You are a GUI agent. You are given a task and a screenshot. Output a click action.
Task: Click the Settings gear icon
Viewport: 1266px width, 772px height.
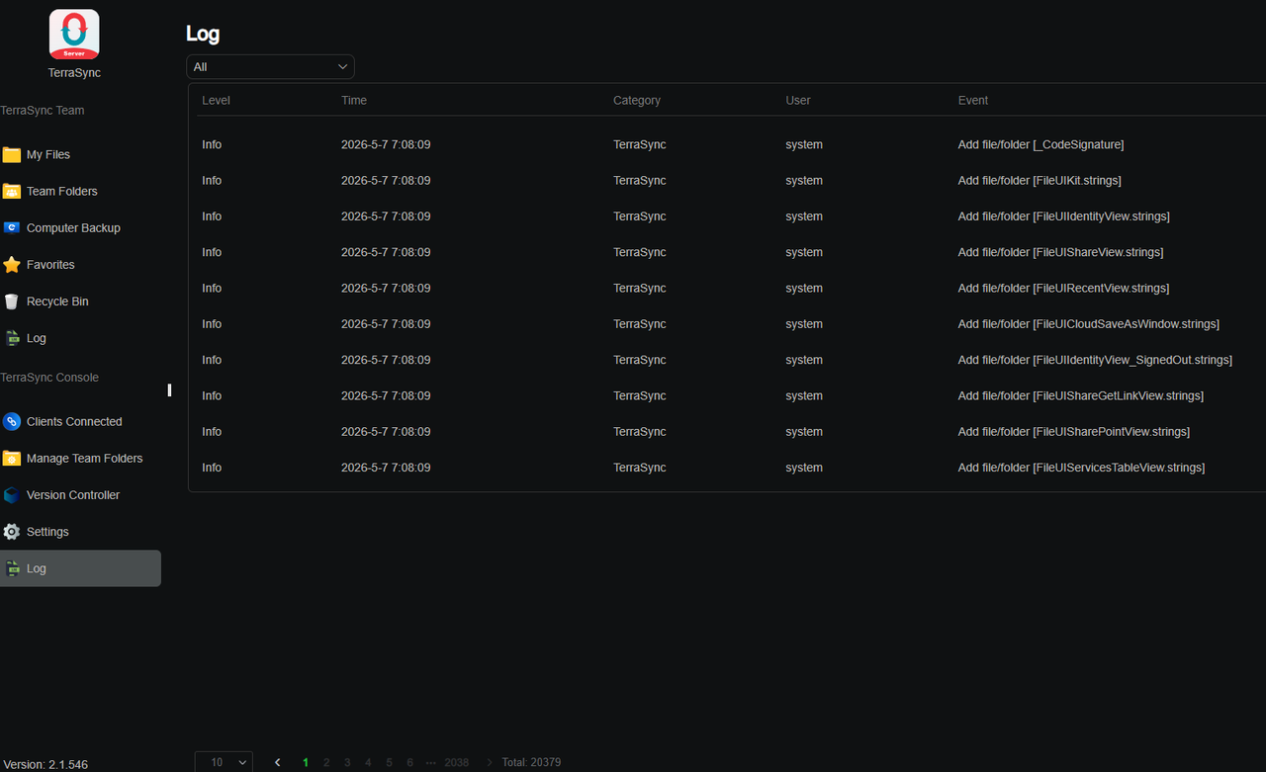point(12,532)
